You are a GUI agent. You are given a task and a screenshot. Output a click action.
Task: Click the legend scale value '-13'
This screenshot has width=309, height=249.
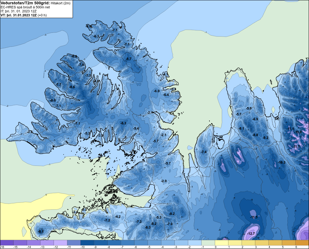pos(42,247)
